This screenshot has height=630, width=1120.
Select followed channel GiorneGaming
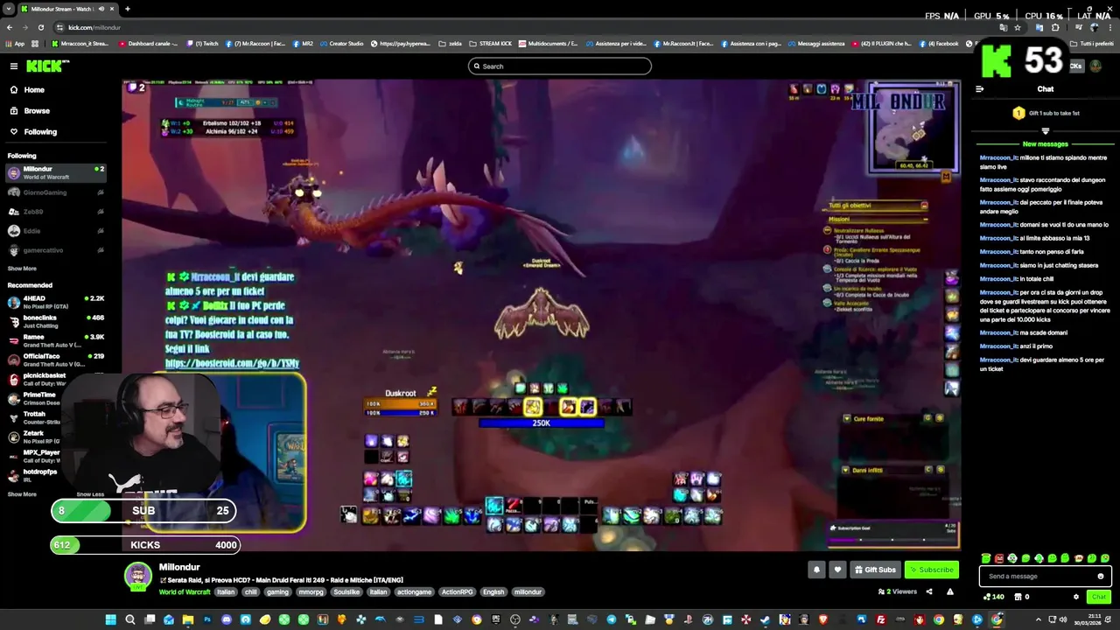(x=56, y=192)
